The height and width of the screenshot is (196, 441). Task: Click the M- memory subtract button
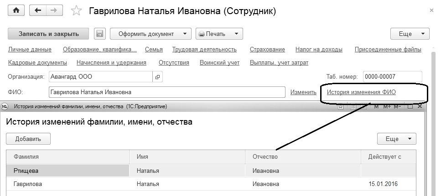click(x=397, y=106)
